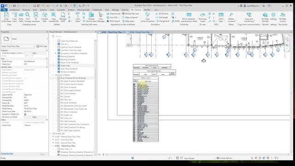The width and height of the screenshot is (295, 166).
Task: Open the BimStep settings gear
Action: [x=273, y=16]
